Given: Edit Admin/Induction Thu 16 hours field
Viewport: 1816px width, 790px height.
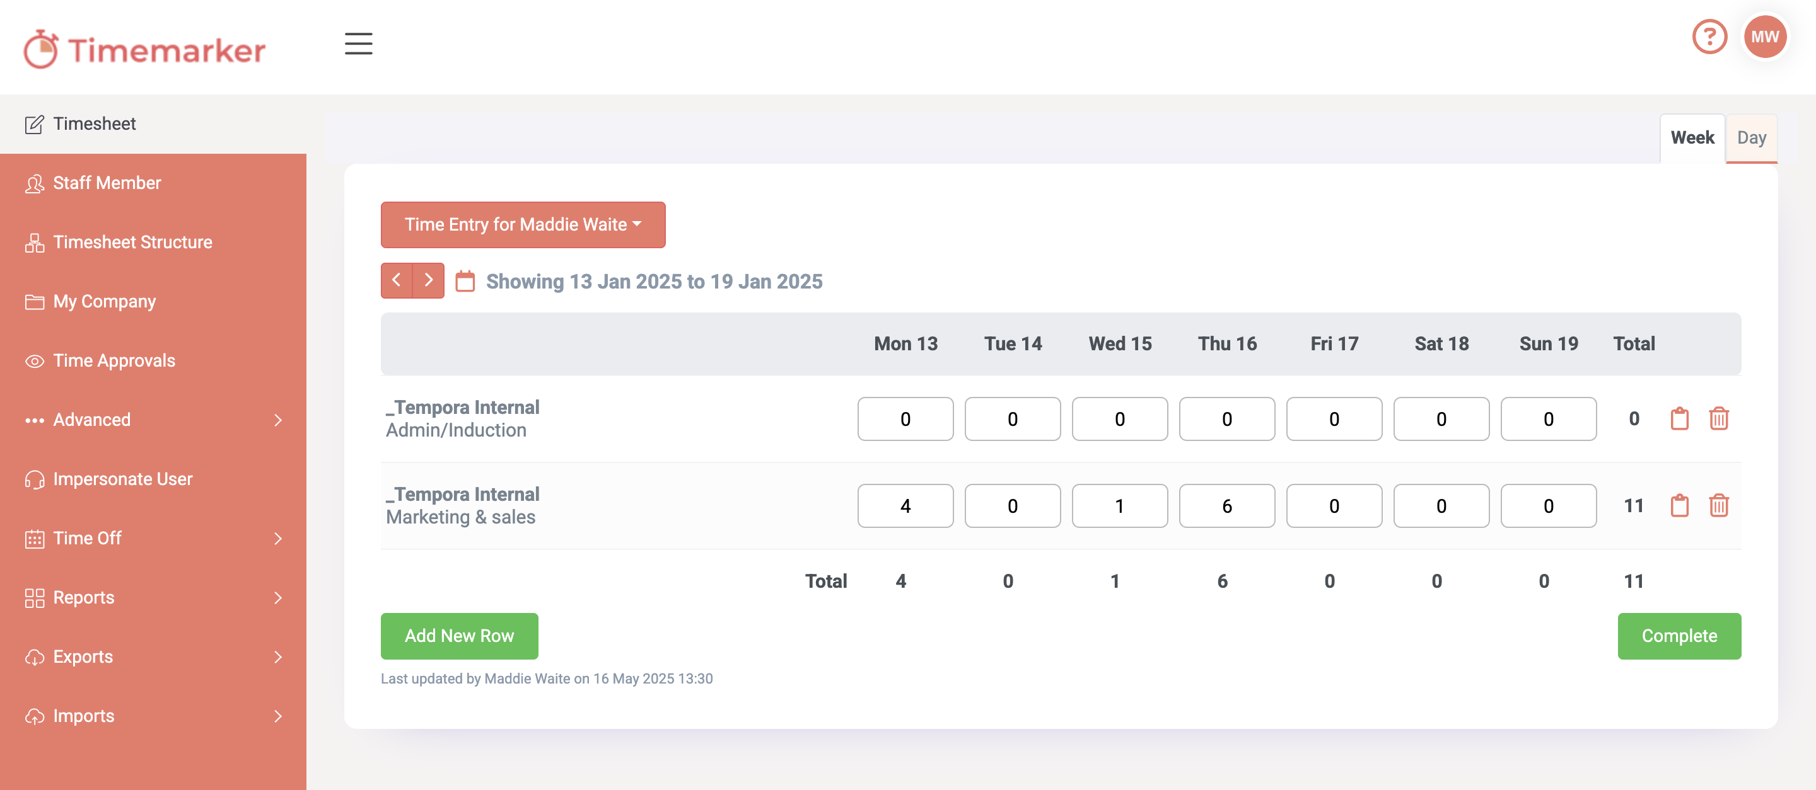Looking at the screenshot, I should click(x=1226, y=419).
